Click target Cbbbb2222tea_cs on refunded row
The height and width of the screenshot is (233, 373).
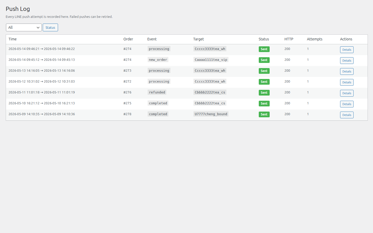point(210,92)
